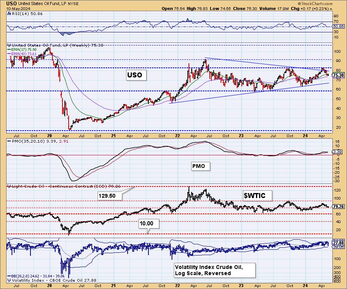Image resolution: width=347 pixels, height=289 pixels.
Task: Click the 'Volume 17.9M' header value
Action: [274, 8]
